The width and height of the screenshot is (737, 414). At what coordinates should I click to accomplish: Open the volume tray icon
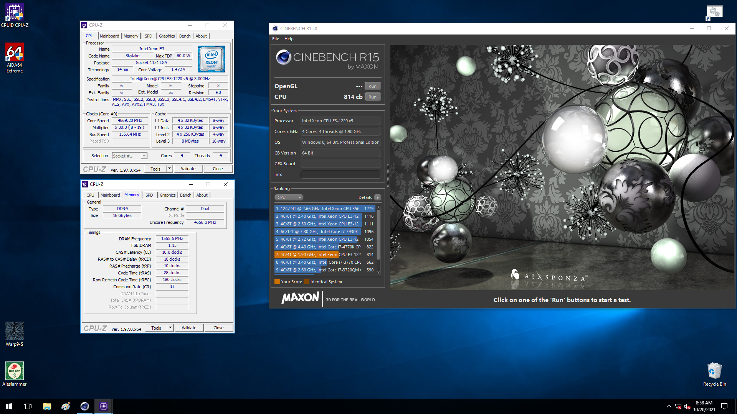coord(687,406)
